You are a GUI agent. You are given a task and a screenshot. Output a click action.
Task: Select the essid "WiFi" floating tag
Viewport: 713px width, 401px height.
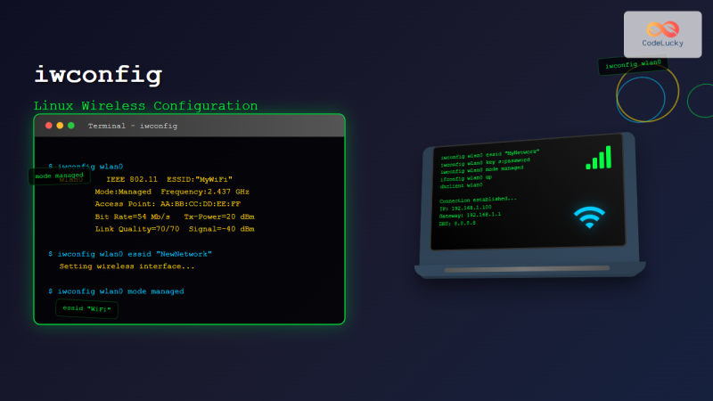pos(86,309)
